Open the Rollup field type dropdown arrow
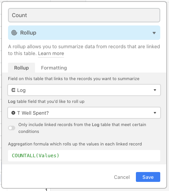169x191 pixels. [154, 33]
